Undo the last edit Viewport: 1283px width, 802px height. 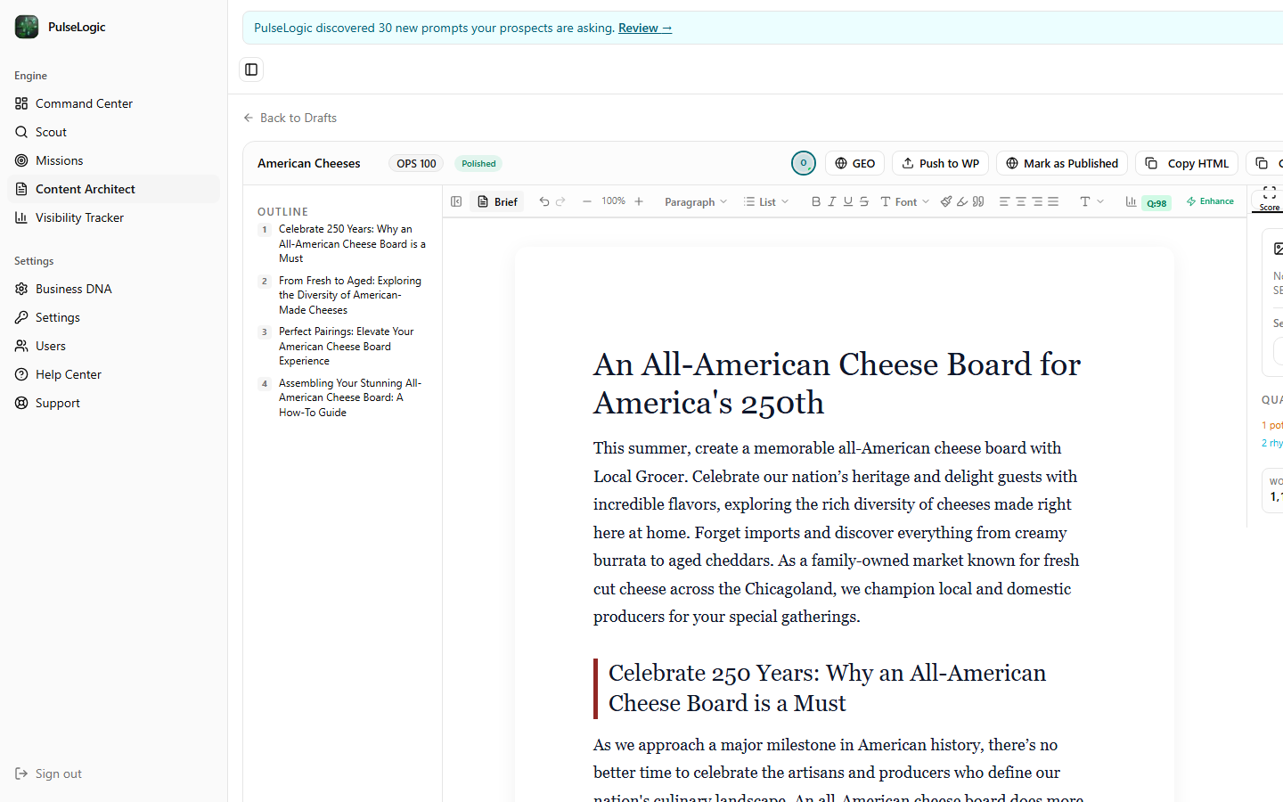coord(544,201)
